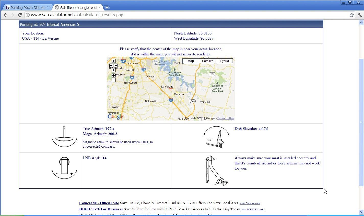
Task: Zoom in the map with plus
Action: tap(113, 75)
